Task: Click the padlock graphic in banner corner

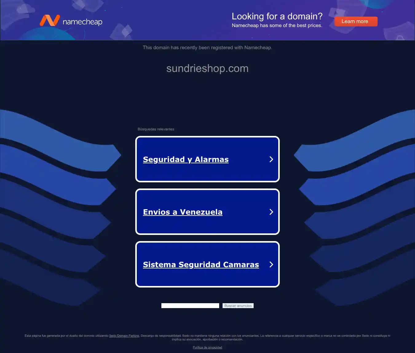Action: 400,38
